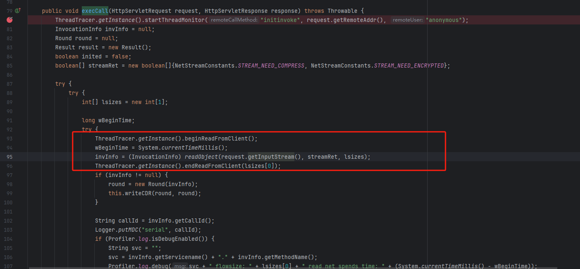
Task: Click the STREAM_NEED_COMPRESS constant
Action: [x=271, y=65]
